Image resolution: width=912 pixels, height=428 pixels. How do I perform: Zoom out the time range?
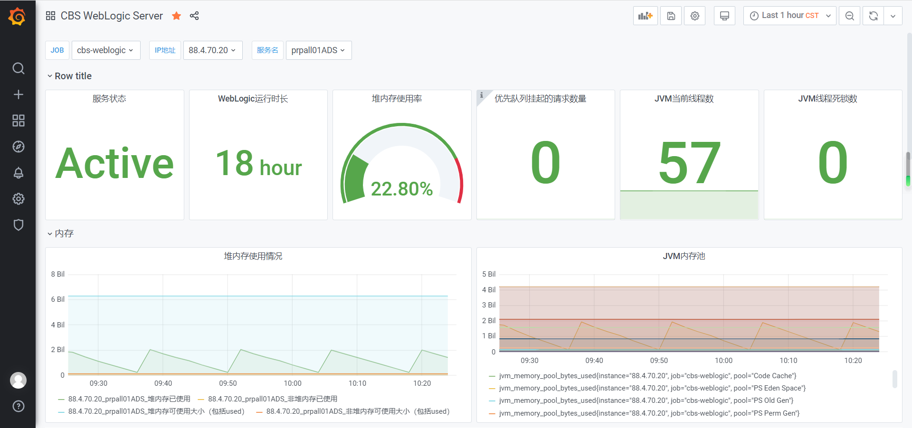pos(849,16)
